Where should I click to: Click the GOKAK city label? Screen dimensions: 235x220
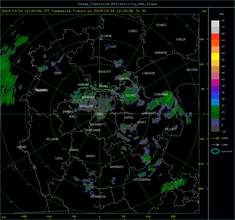pos(58,73)
